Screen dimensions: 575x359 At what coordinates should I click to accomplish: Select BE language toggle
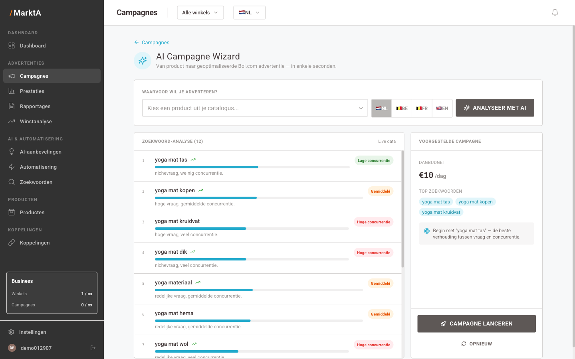click(402, 108)
